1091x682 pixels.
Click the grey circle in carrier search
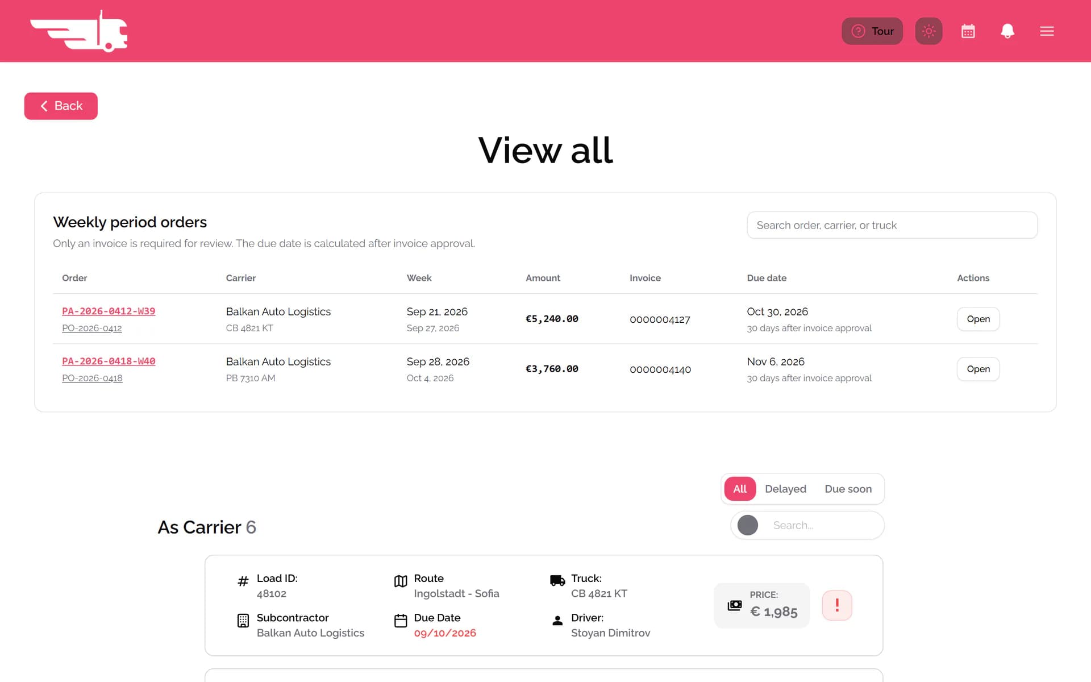point(748,525)
